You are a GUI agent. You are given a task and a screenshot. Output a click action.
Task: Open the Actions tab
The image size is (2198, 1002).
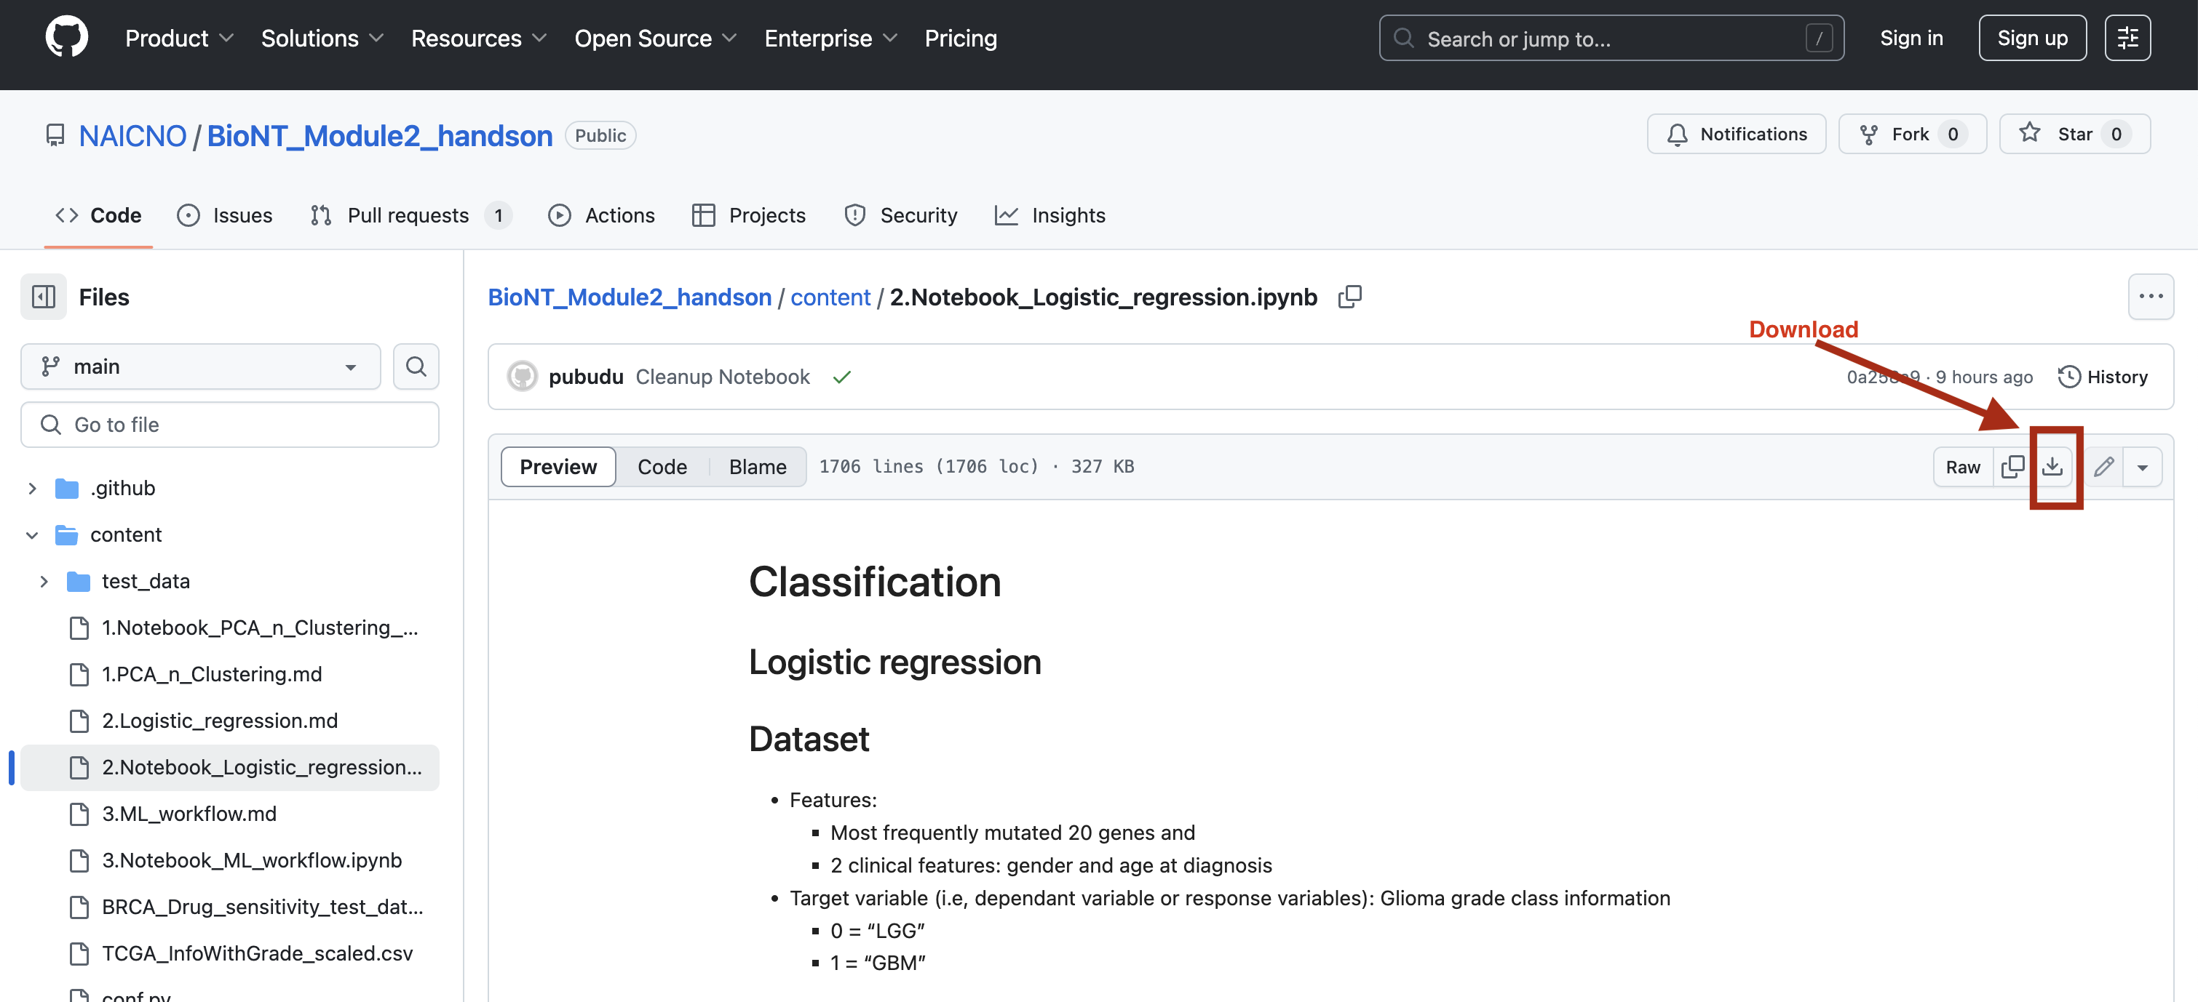click(602, 215)
